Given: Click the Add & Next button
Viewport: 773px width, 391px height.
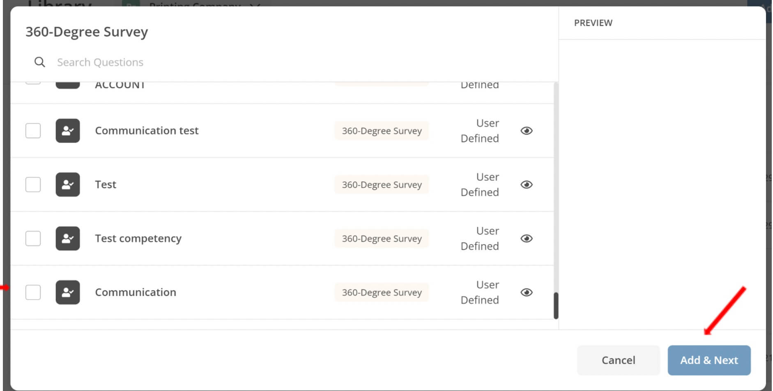Looking at the screenshot, I should pyautogui.click(x=709, y=360).
